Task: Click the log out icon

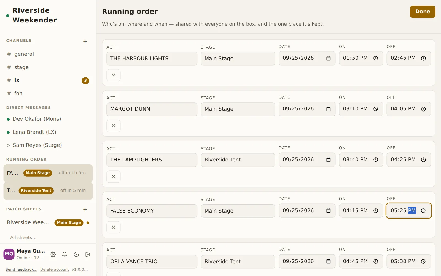Action: pyautogui.click(x=88, y=254)
